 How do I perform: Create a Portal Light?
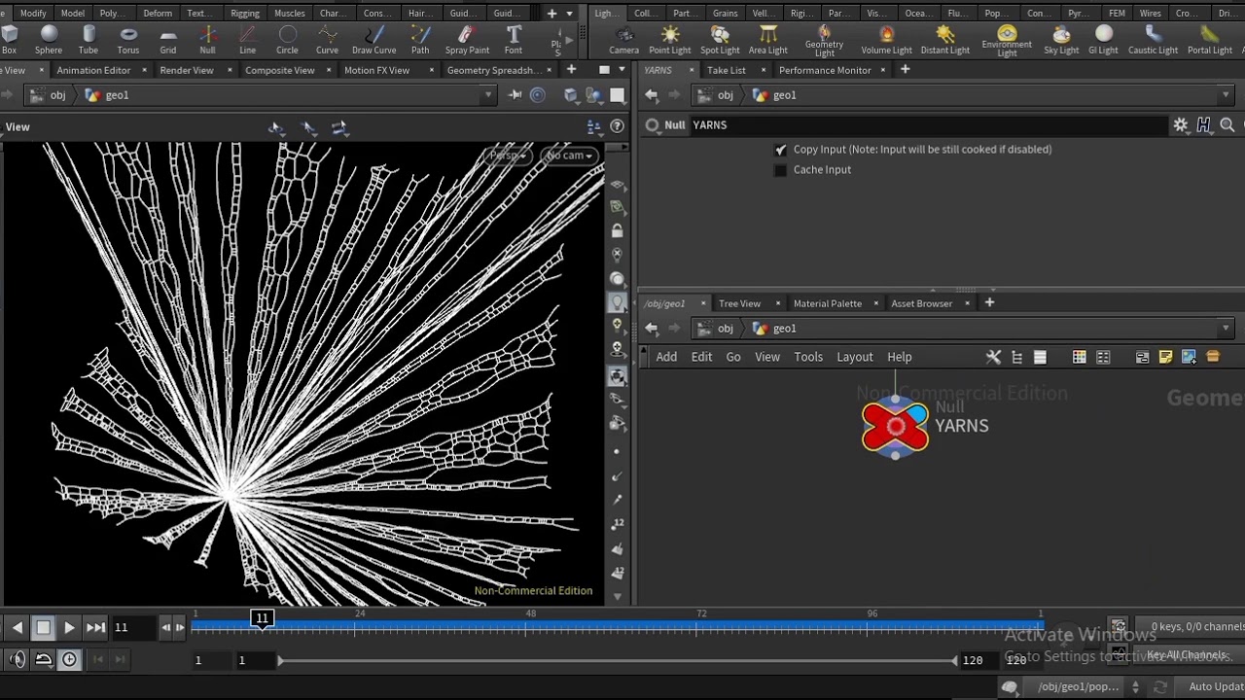tap(1210, 40)
